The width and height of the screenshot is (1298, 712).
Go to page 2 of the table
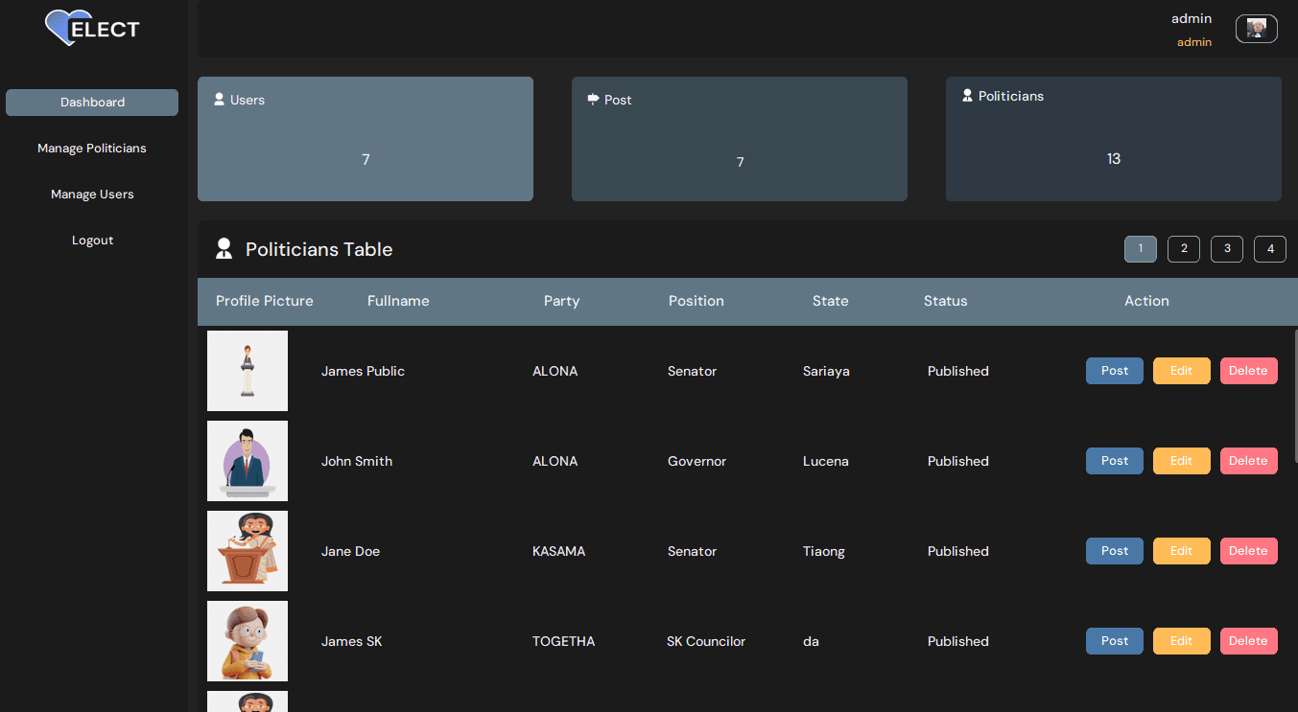1184,249
